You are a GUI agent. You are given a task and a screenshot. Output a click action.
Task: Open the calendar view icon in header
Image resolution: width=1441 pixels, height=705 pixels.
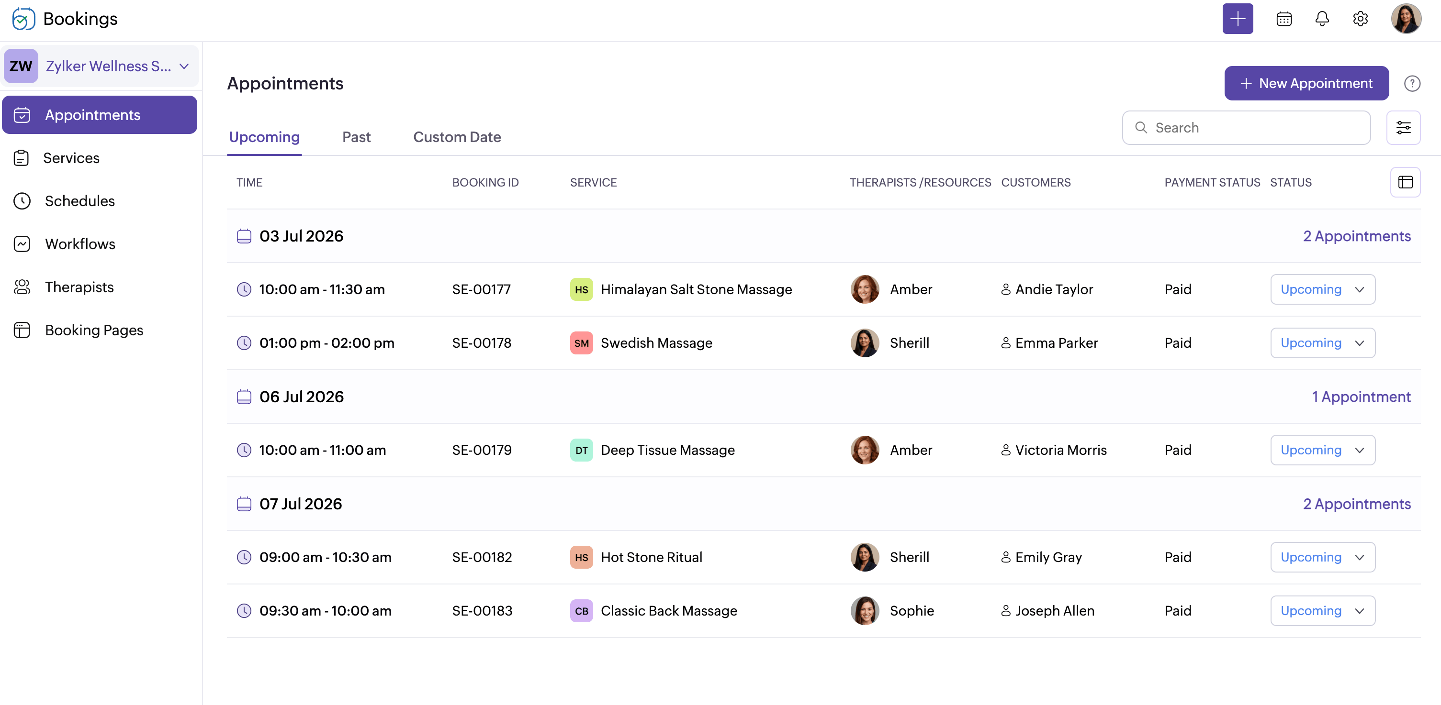[x=1284, y=19]
